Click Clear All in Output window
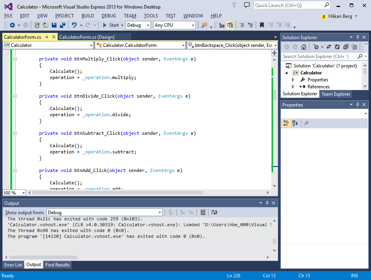Image resolution: width=371 pixels, height=280 pixels. pos(203,212)
